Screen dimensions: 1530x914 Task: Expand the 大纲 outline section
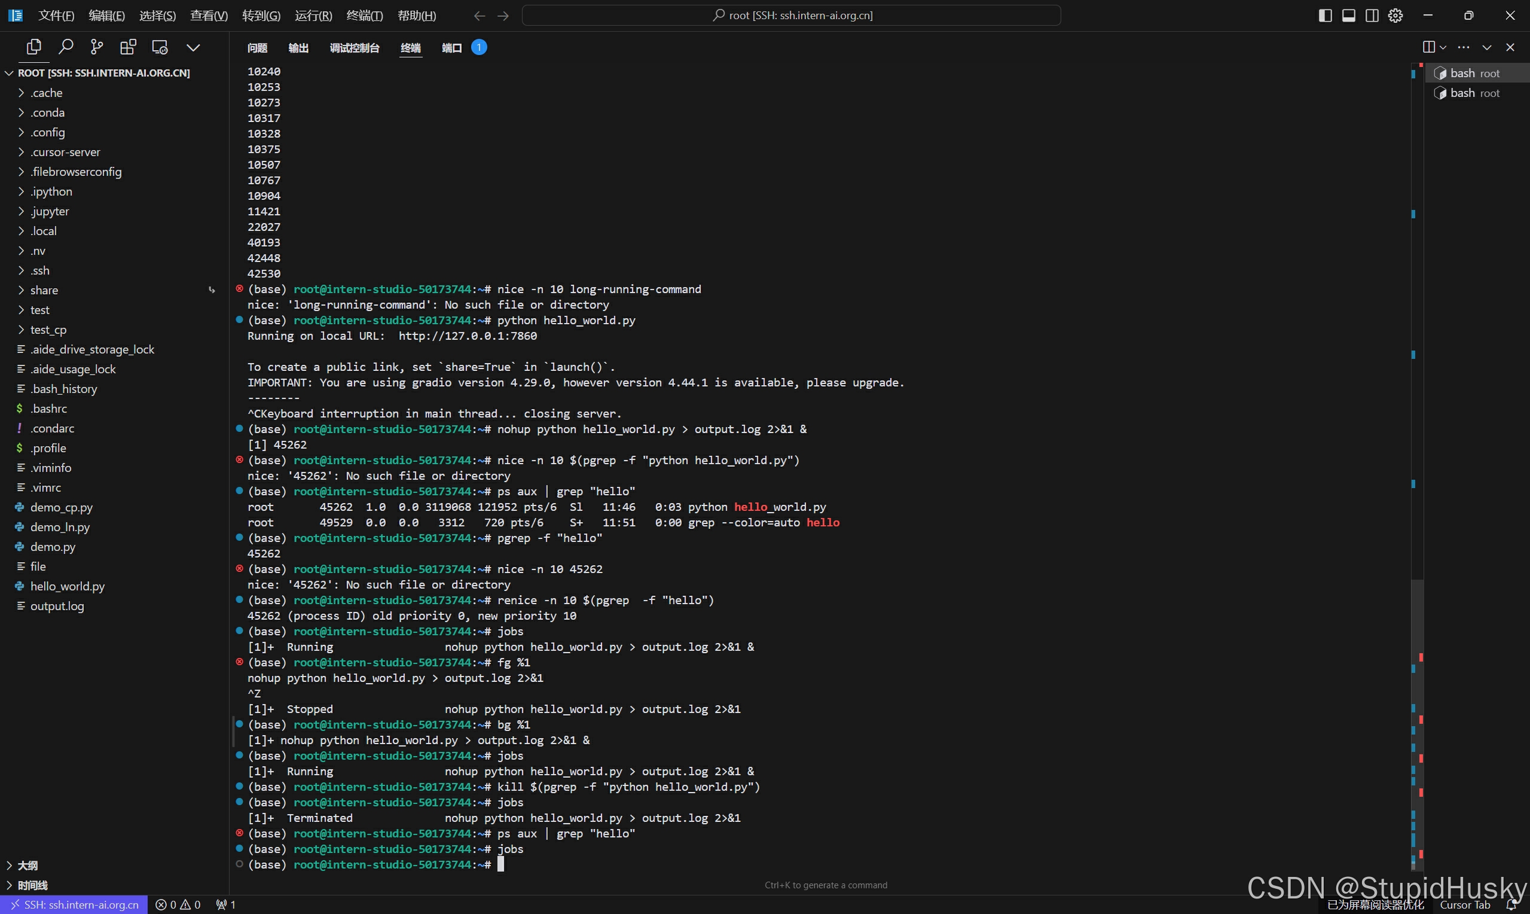tap(27, 866)
